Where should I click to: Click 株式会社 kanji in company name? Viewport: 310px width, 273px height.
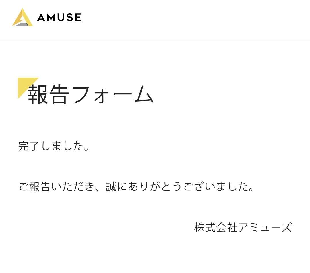coord(216,227)
